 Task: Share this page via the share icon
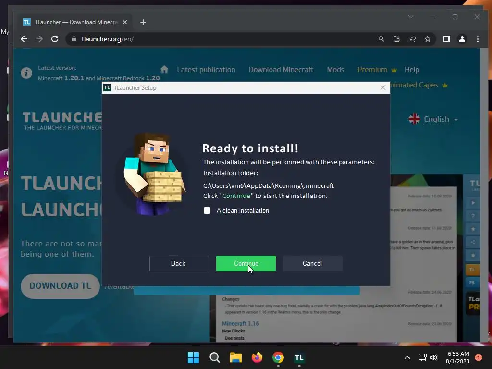pyautogui.click(x=412, y=39)
